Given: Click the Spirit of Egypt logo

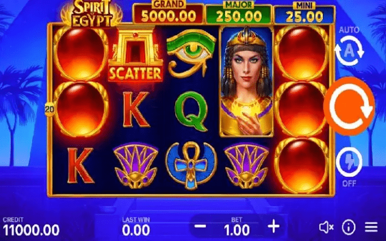Looking at the screenshot, I should [x=92, y=13].
